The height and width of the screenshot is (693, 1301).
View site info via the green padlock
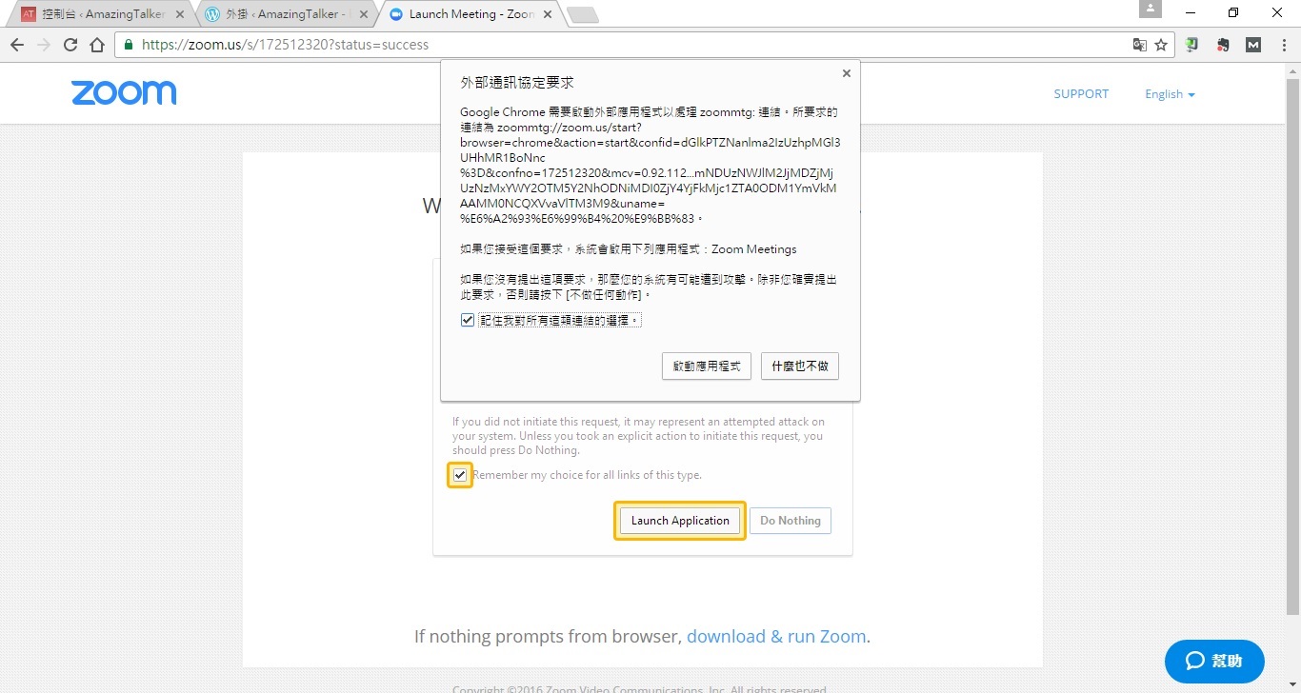129,45
